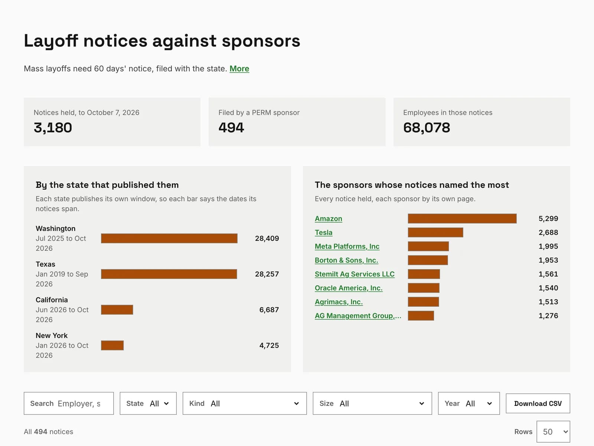Click the 'Jul 2025 to Oct 2026' date range

(61, 243)
